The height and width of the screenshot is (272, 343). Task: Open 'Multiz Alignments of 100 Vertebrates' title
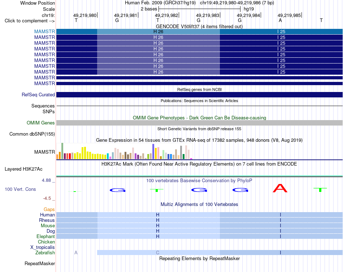point(199,205)
